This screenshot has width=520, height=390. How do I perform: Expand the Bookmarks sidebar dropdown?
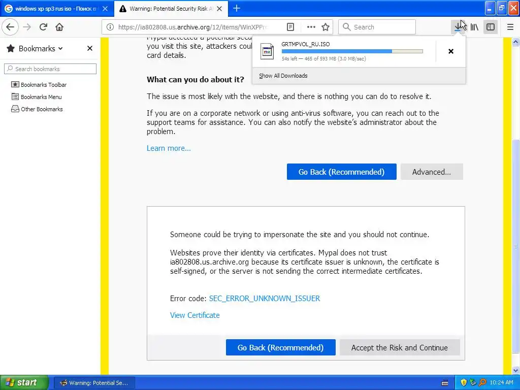(41, 48)
